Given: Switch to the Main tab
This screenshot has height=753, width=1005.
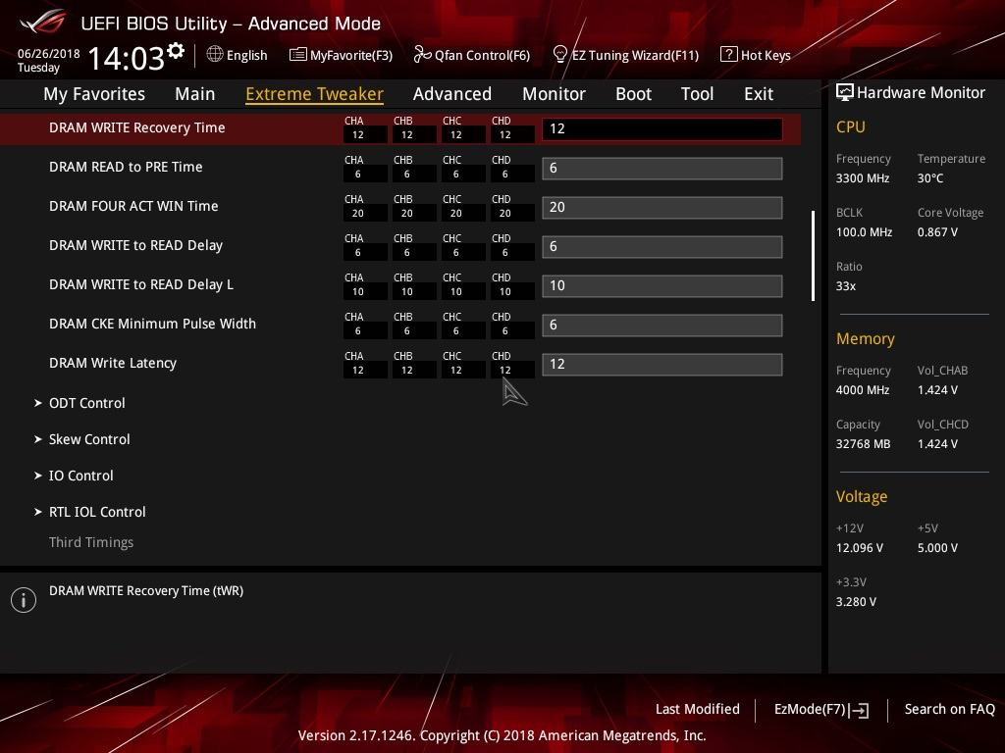Looking at the screenshot, I should pyautogui.click(x=195, y=94).
